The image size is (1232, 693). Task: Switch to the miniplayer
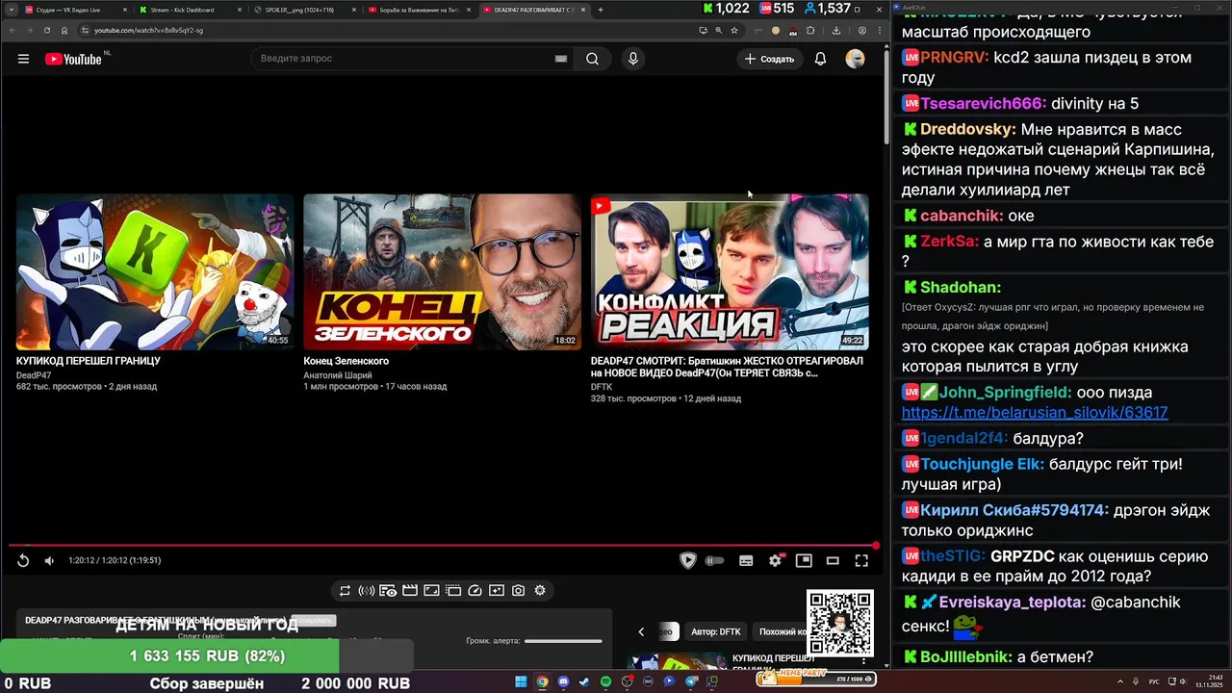click(x=804, y=560)
